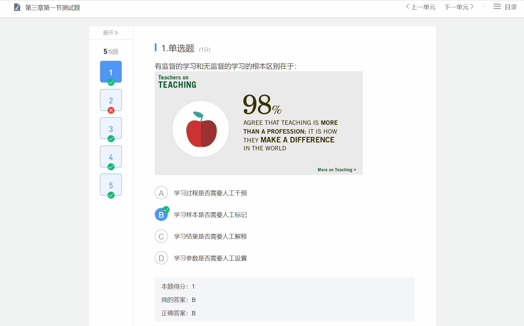The image size is (524, 326).
Task: Click the 本题得分 score line
Action: click(x=178, y=287)
